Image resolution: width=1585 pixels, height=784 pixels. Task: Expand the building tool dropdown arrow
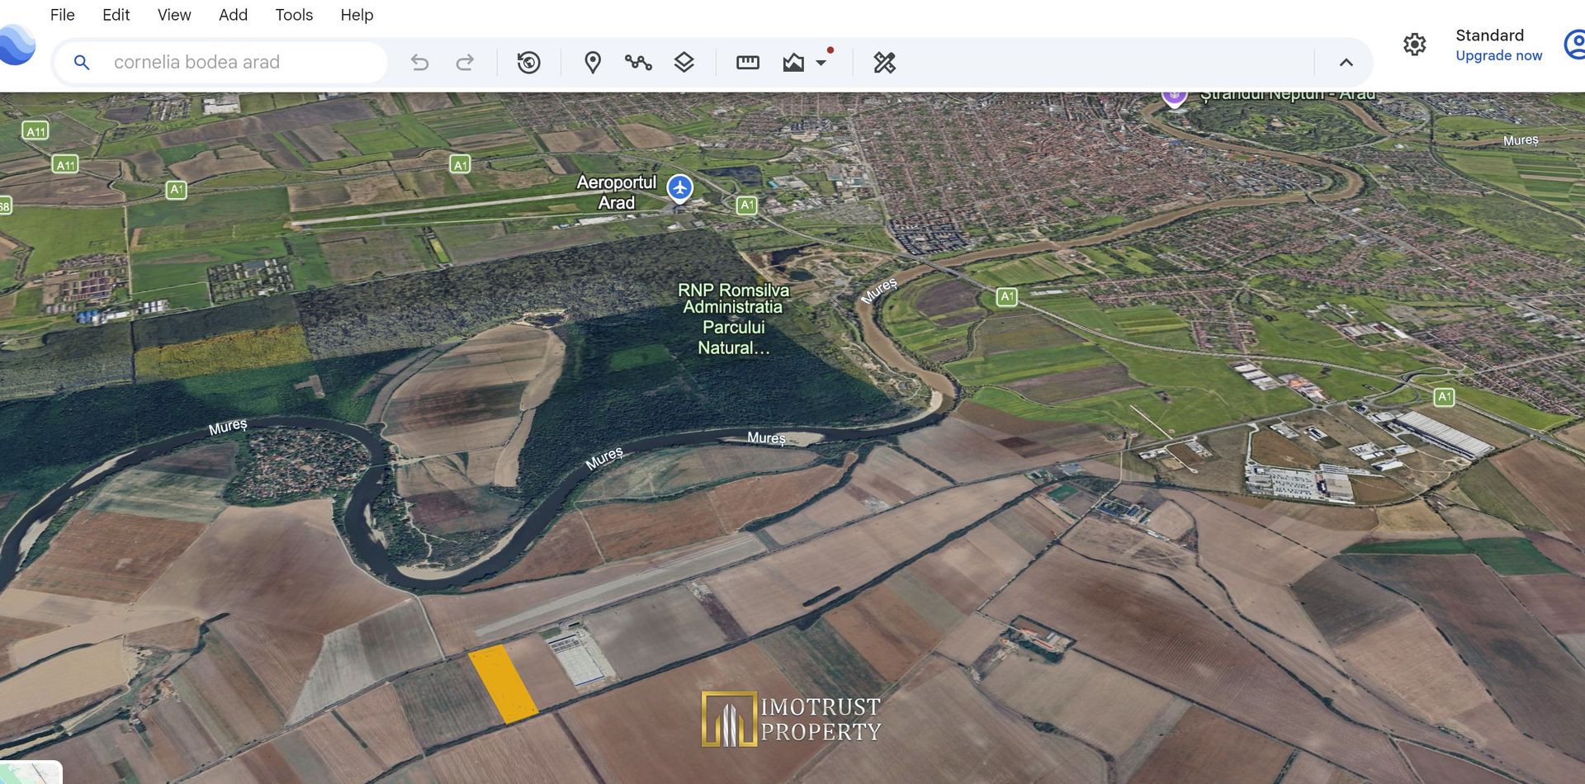[x=821, y=63]
